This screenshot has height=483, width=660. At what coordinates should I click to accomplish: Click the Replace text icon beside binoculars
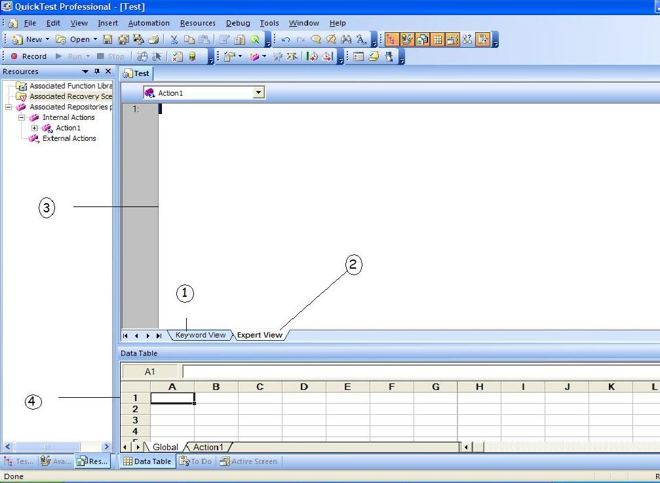[361, 39]
